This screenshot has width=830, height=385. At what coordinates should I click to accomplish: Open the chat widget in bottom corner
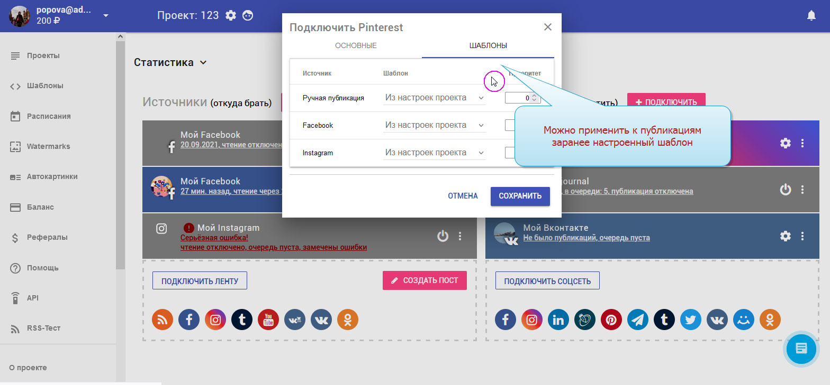(x=801, y=349)
